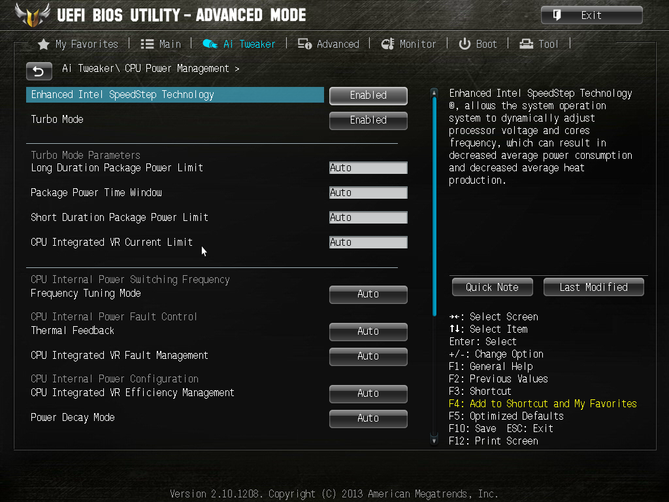Click the My Favorites star icon
Image resolution: width=669 pixels, height=502 pixels.
point(44,44)
